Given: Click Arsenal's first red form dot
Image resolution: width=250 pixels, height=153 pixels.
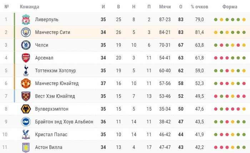Looking at the screenshot, I should (216, 58).
